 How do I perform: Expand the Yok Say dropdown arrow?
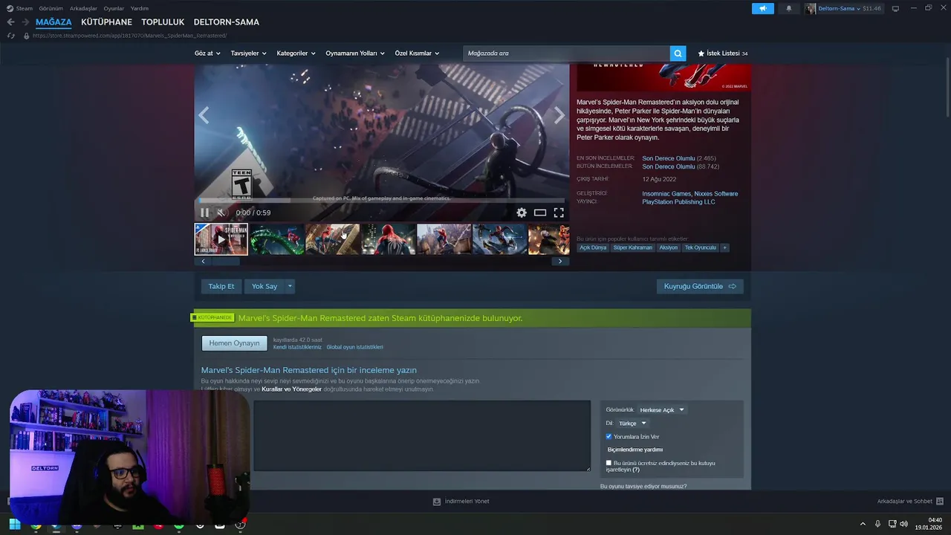290,286
